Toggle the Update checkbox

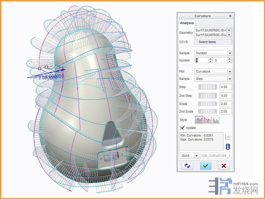182,128
